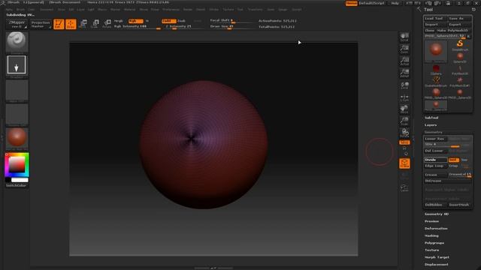This screenshot has height=270, width=481.
Task: Open the current brush thumbnail
Action: tap(17, 42)
